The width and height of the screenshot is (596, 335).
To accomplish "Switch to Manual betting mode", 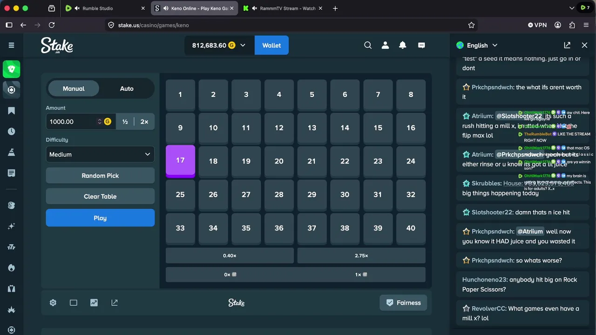I will click(74, 88).
